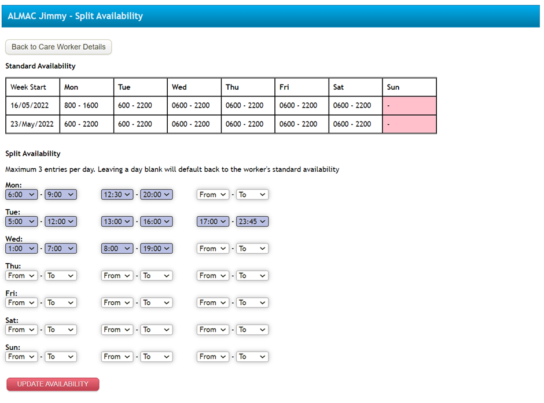544x403 pixels.
Task: Open the Tue dropdown showing 13:00
Action: point(117,221)
